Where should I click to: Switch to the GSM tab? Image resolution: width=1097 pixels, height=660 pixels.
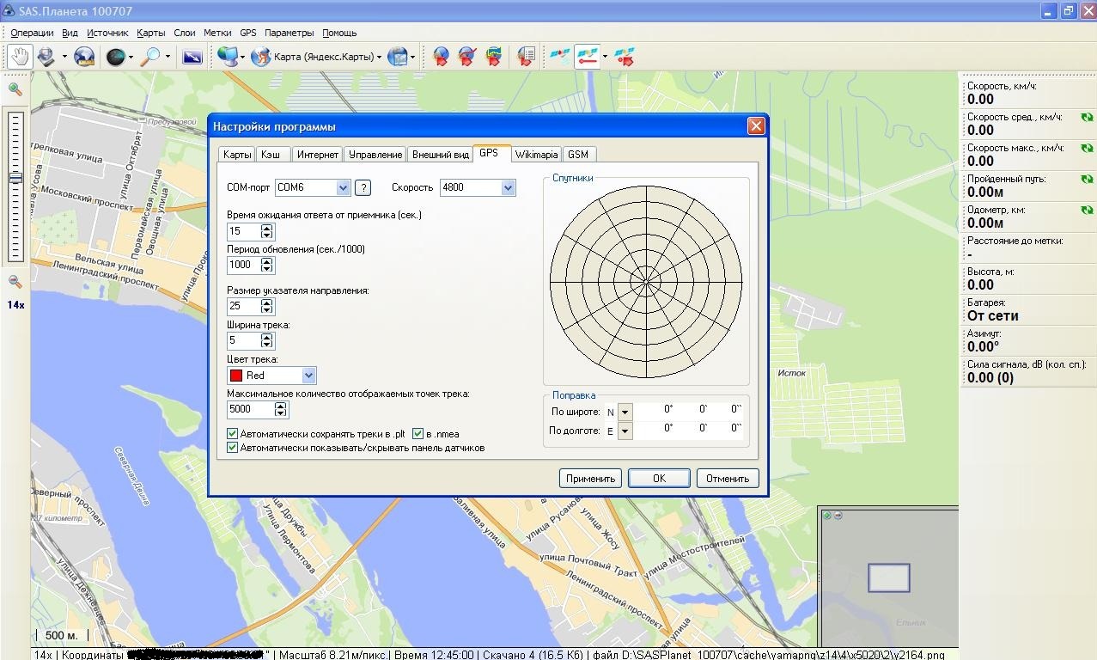click(x=578, y=155)
